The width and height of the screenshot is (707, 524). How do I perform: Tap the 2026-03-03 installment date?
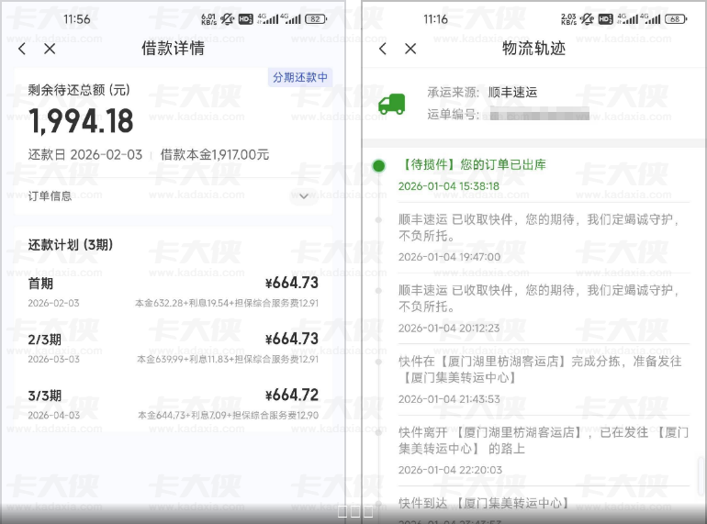[x=53, y=359]
